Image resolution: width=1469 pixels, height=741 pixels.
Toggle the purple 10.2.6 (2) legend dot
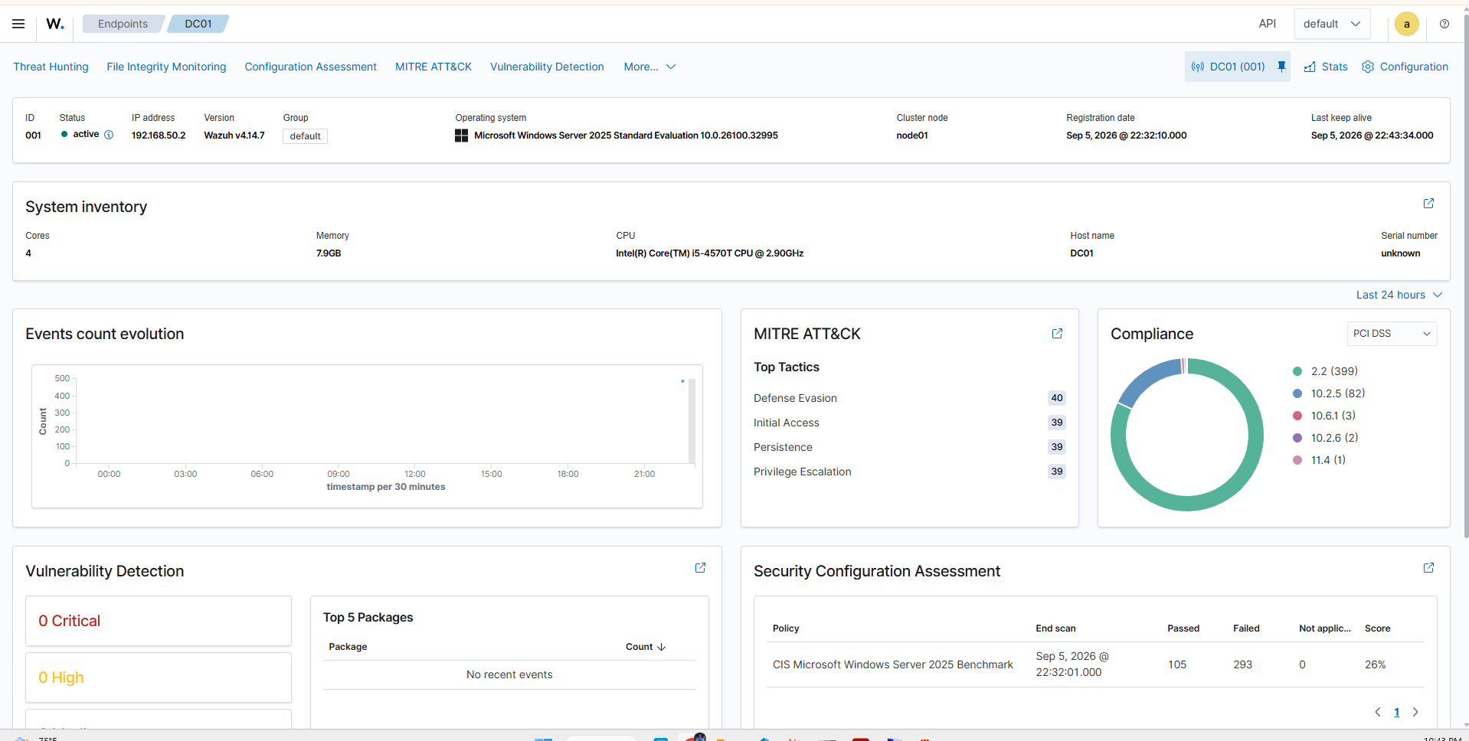(1297, 438)
